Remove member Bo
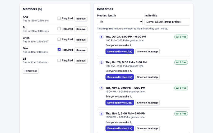 click(x=81, y=29)
